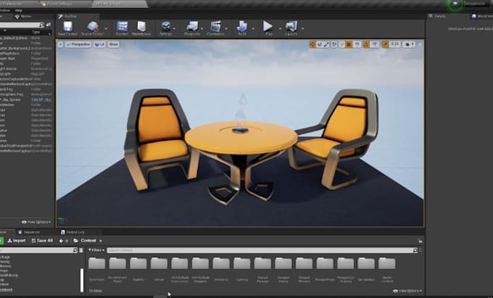493x298 pixels.
Task: Toggle surface snapping icon in viewport
Action: coord(341,44)
